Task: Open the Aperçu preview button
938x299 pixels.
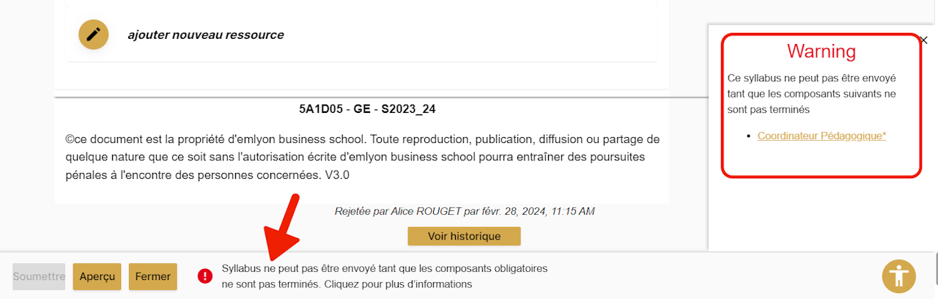Action: pos(97,276)
